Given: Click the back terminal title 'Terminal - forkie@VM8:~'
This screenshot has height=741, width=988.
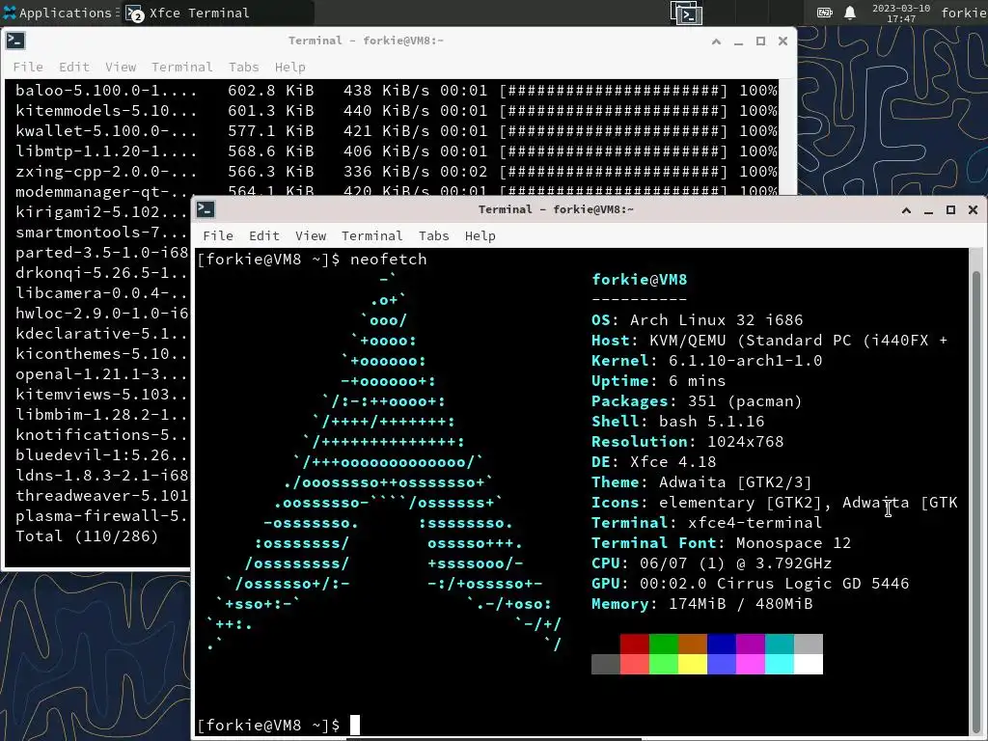Looking at the screenshot, I should (366, 41).
